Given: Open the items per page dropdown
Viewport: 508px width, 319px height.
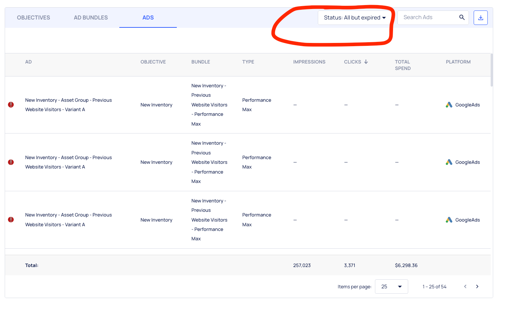Looking at the screenshot, I should point(391,287).
